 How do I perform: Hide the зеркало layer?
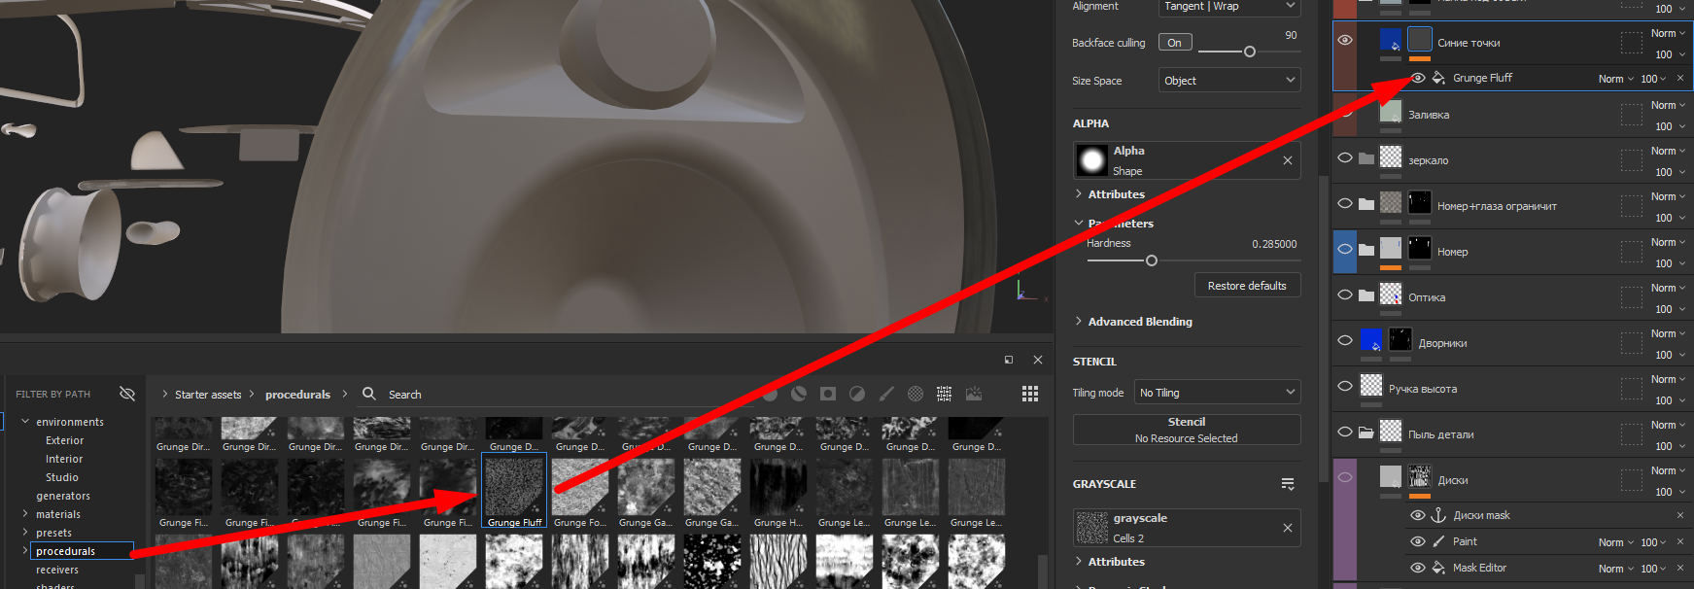[x=1345, y=157]
